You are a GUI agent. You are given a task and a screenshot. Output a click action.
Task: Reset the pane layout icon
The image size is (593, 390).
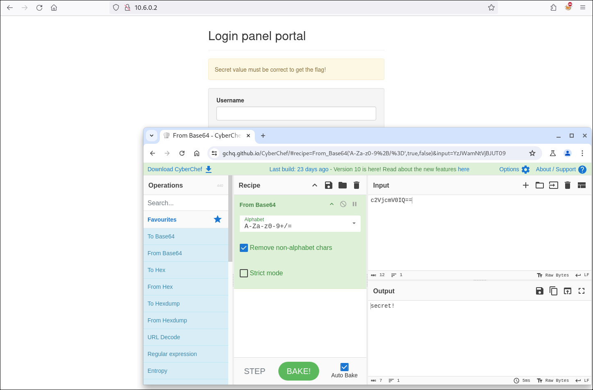pos(582,185)
